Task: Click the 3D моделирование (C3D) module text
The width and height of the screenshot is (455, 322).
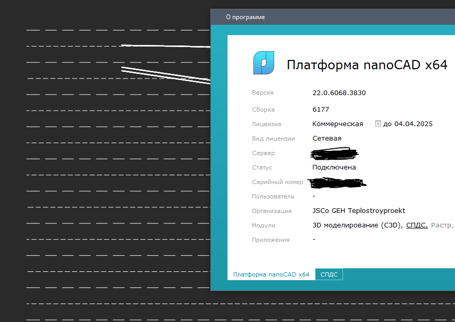Action: [358, 225]
